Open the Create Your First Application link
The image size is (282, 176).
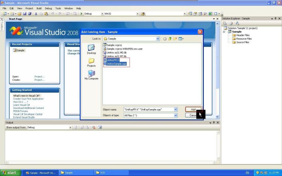tap(29, 99)
